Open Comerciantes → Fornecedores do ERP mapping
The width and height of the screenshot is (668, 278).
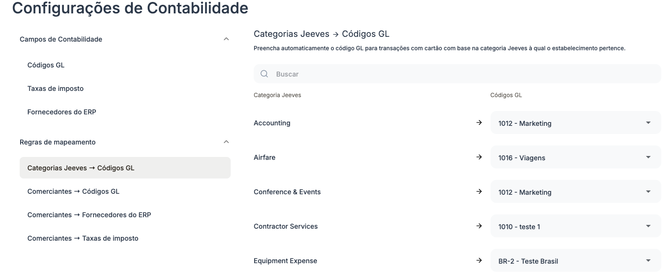click(x=89, y=215)
